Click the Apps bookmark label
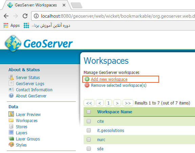Viewport: 195px width, 153px height. (15, 25)
